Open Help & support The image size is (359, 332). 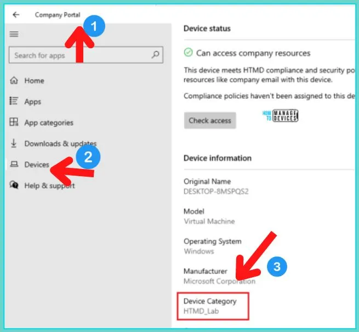(x=49, y=185)
